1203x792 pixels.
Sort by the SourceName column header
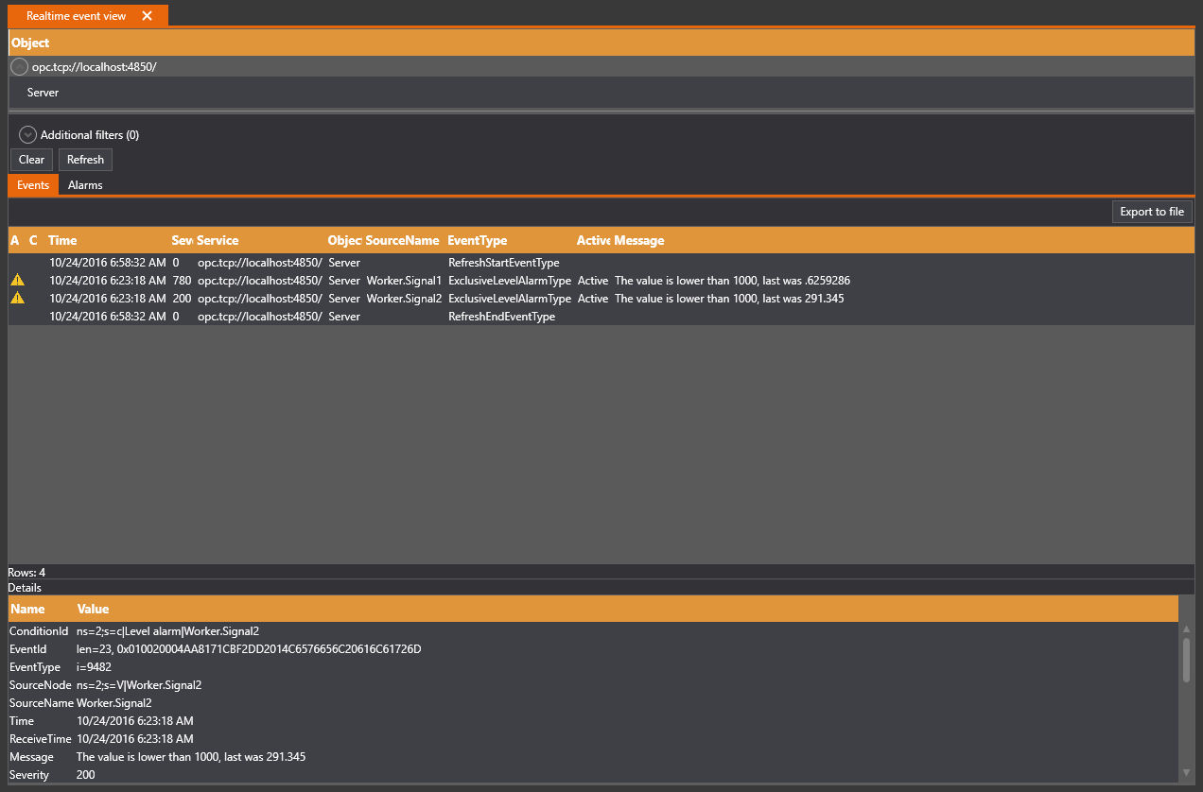(402, 241)
